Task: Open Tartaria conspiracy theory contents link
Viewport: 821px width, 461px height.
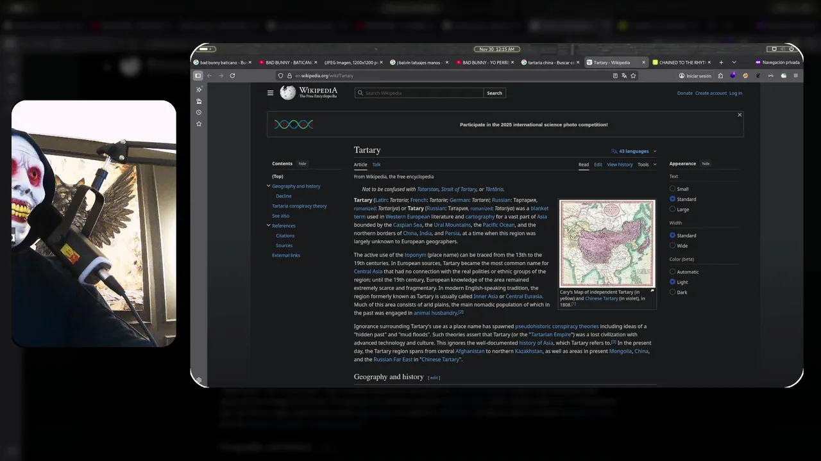Action: (x=300, y=206)
